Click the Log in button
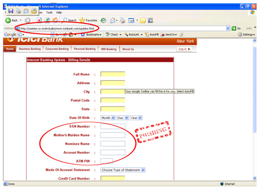The height and width of the screenshot is (190, 262). coord(184,49)
